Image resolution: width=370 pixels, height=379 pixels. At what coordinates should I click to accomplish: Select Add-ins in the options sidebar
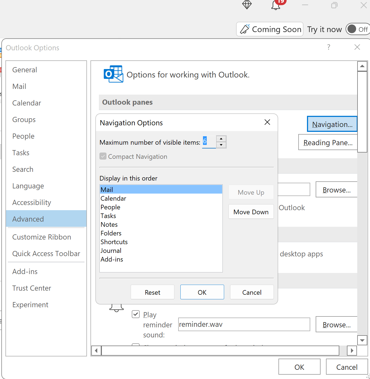click(x=46, y=272)
